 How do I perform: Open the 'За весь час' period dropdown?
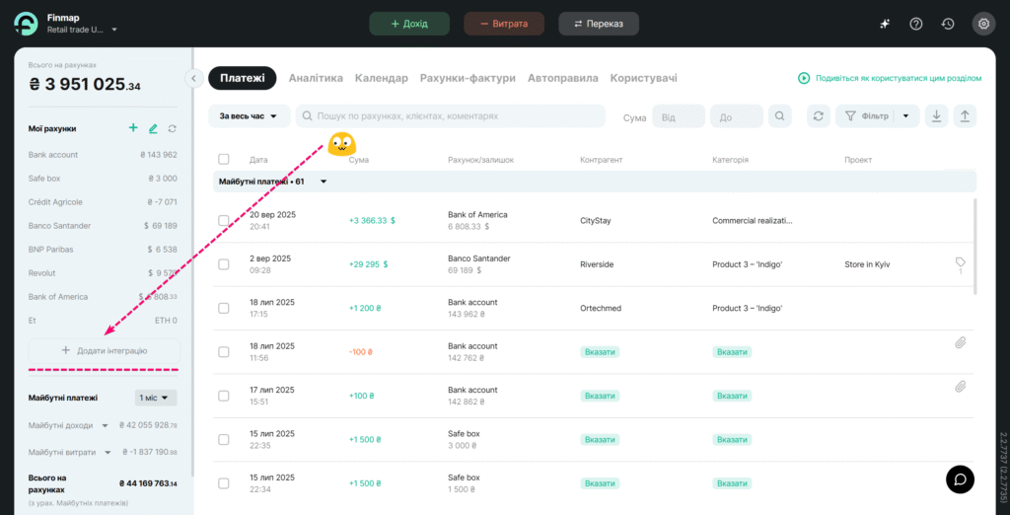click(x=249, y=116)
